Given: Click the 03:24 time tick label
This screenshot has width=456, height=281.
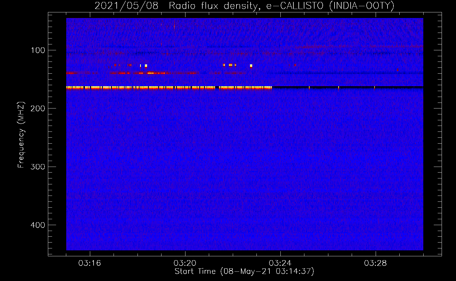Looking at the screenshot, I should (280, 263).
